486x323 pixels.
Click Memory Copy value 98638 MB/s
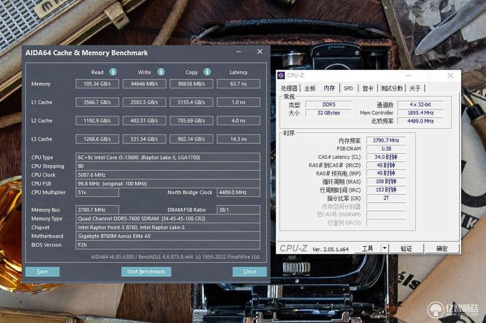pos(191,84)
